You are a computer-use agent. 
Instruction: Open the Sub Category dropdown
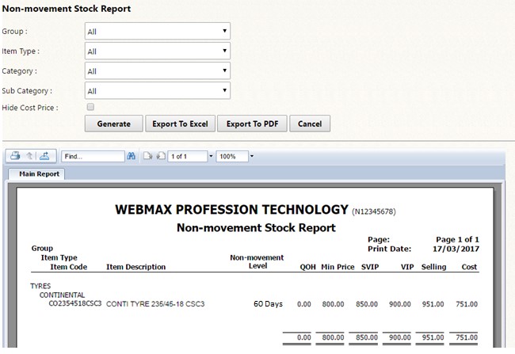(158, 90)
